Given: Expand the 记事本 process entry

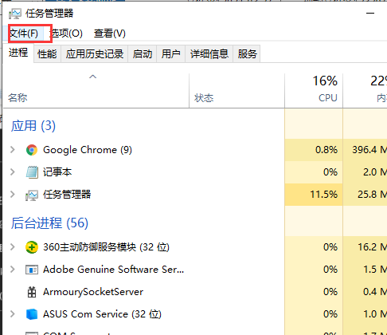Looking at the screenshot, I should tap(13, 172).
